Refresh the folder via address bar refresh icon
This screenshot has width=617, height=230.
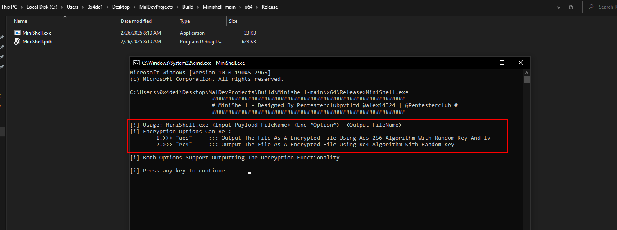(571, 7)
